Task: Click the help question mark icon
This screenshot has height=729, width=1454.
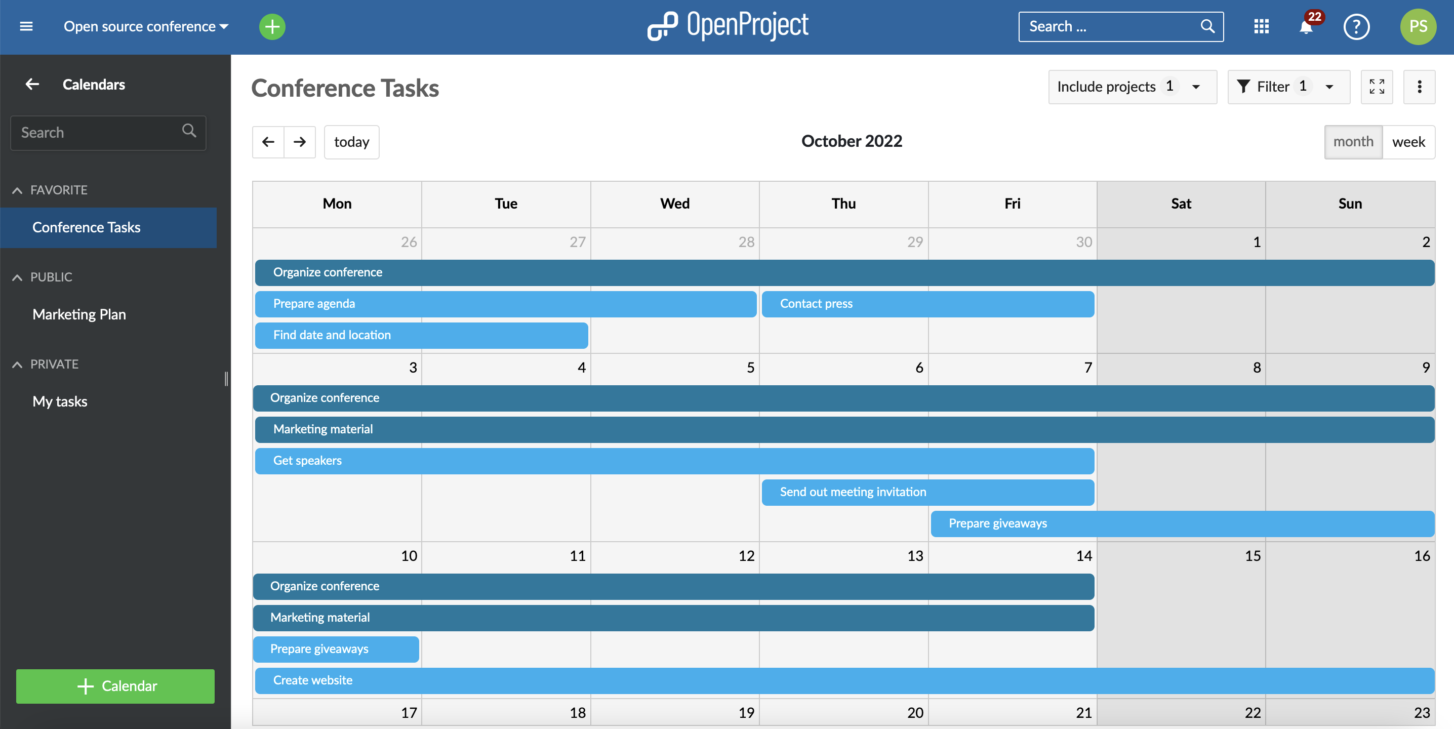Action: pos(1357,25)
